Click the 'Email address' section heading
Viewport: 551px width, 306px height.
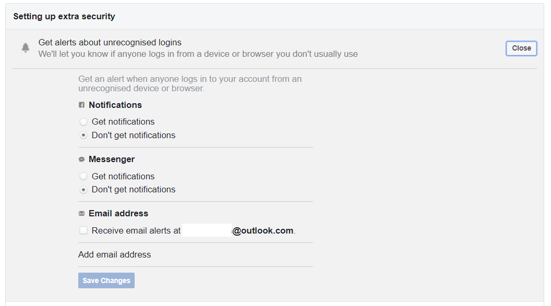(x=118, y=213)
